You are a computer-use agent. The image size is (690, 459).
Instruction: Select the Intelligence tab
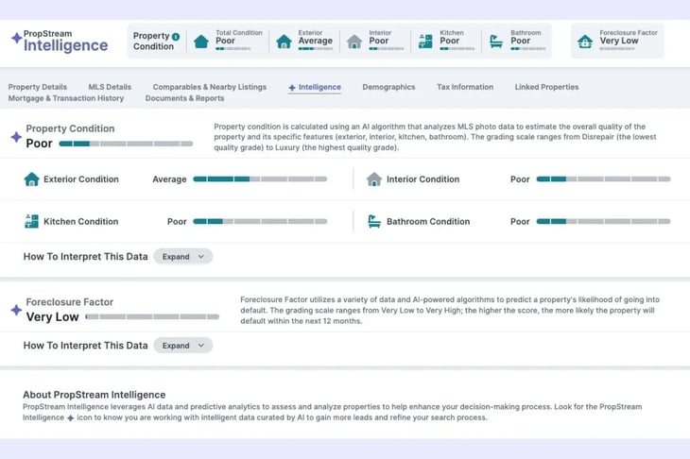click(x=315, y=87)
